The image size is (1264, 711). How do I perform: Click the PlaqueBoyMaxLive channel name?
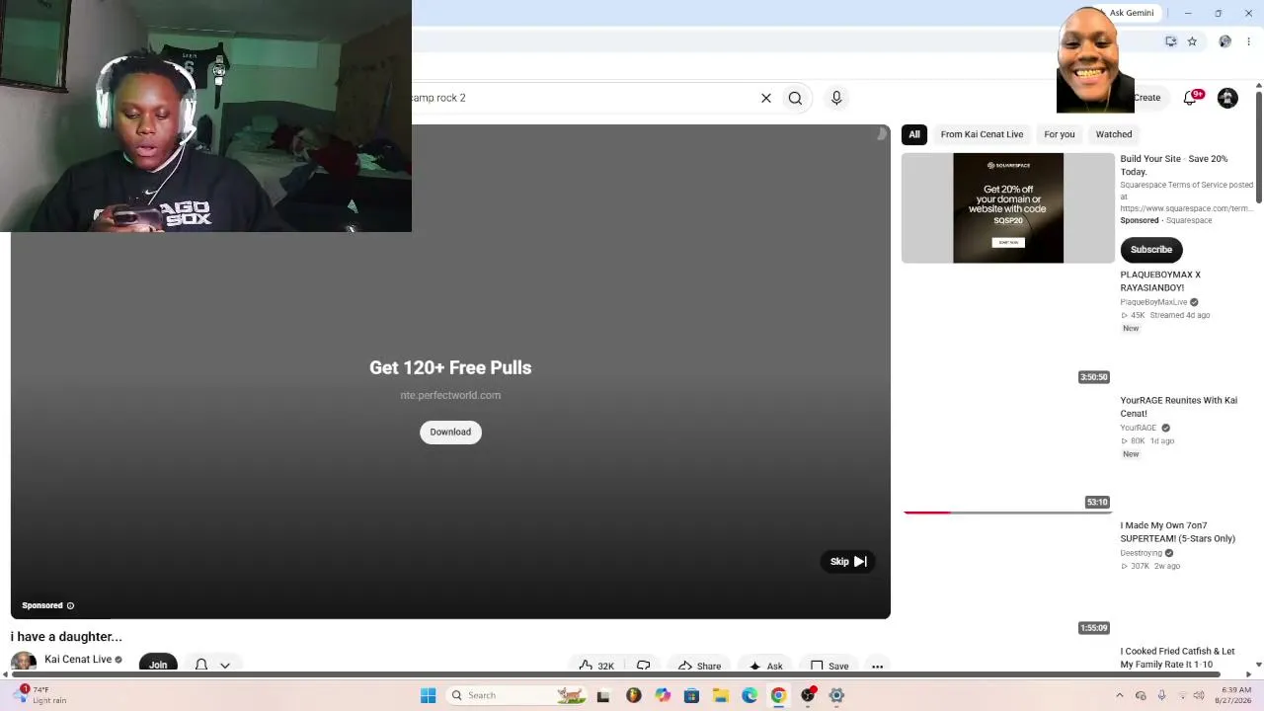click(1153, 302)
